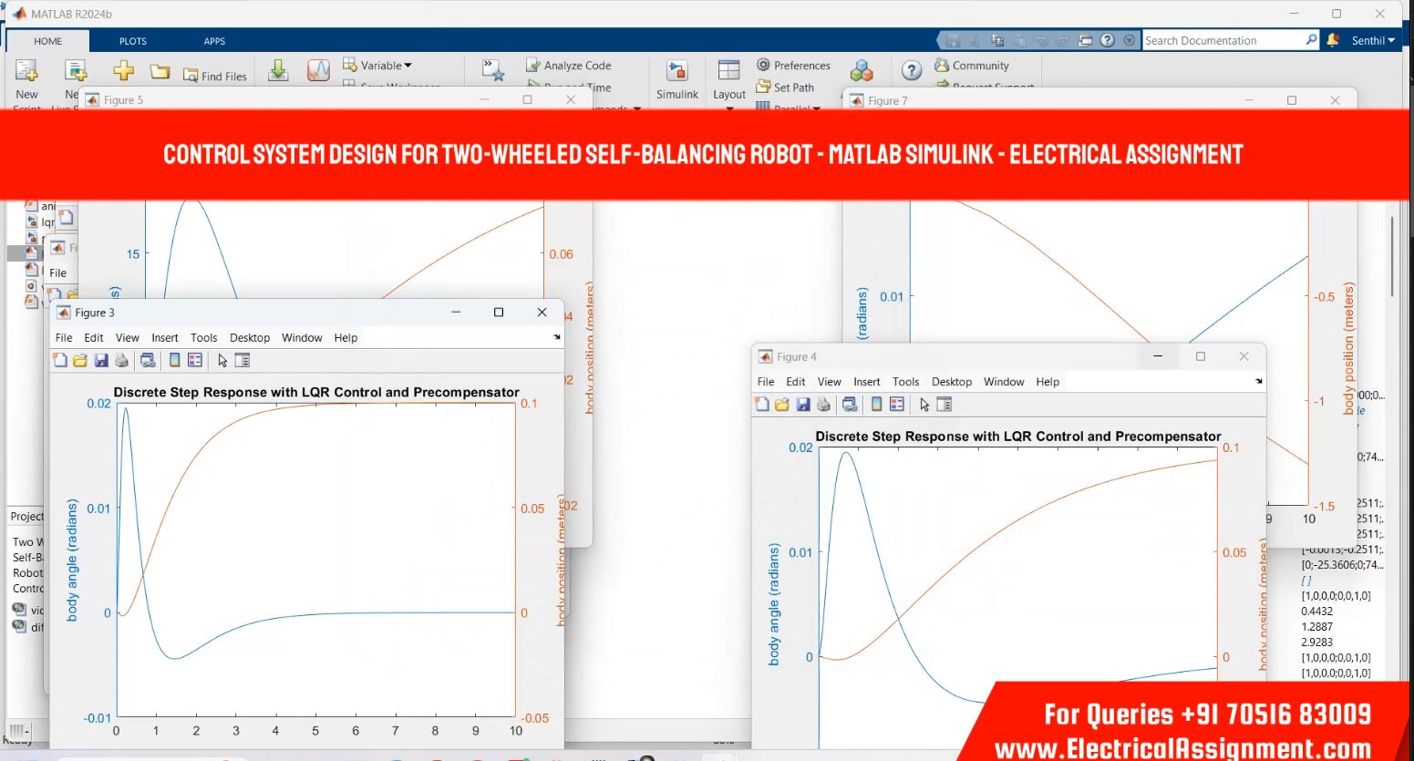Open Preferences from the HOME toolstrip
1414x761 pixels.
point(793,66)
